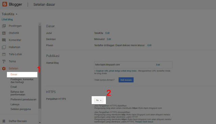Open the Tata Letak menu item
216x124 pixels.
16,54
